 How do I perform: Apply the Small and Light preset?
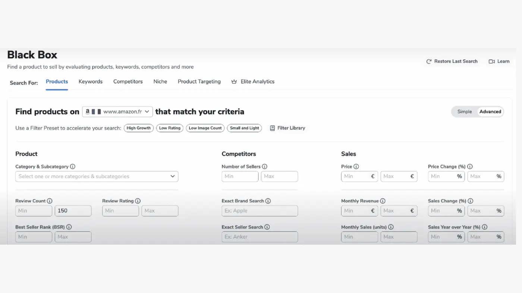245,128
